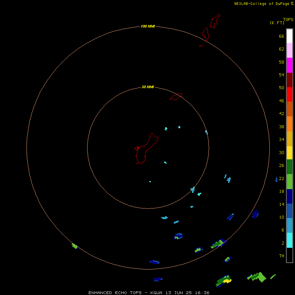295x295 pixels.
Task: Click the white 66 kft legend swatch
Action: pos(289,36)
